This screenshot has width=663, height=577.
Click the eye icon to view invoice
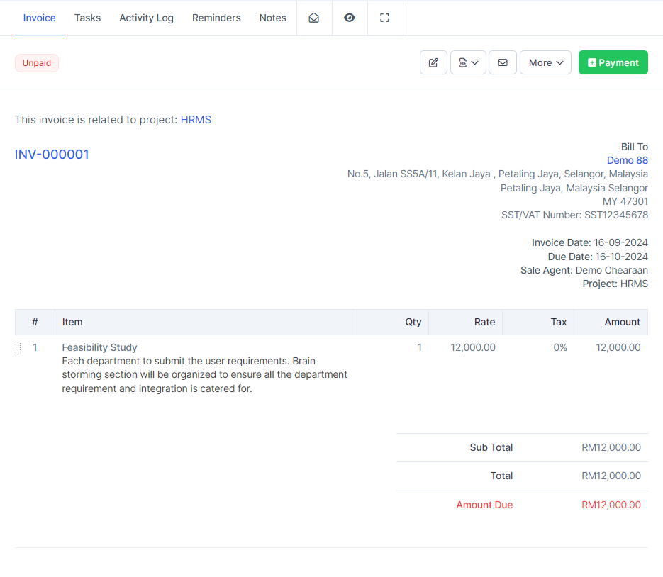[350, 18]
